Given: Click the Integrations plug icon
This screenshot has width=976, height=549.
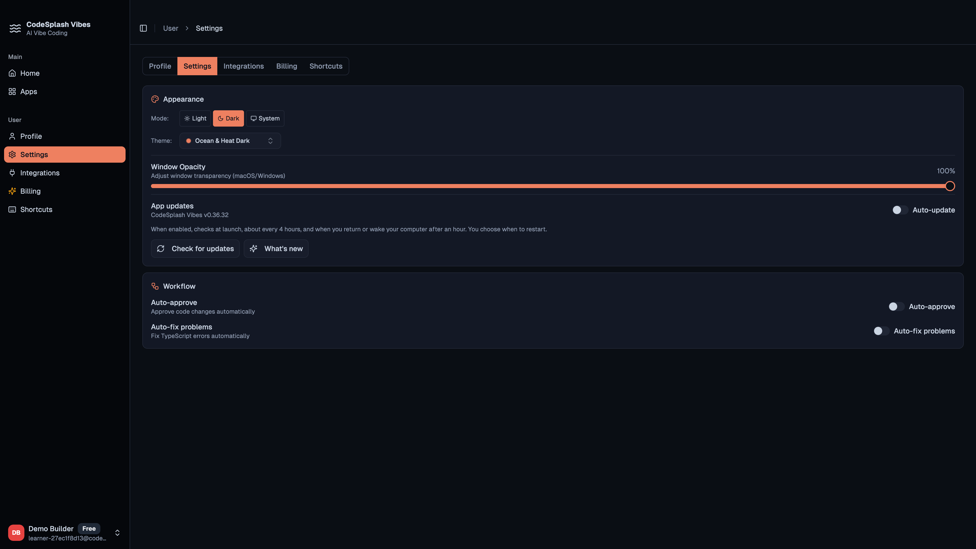Looking at the screenshot, I should (x=12, y=173).
